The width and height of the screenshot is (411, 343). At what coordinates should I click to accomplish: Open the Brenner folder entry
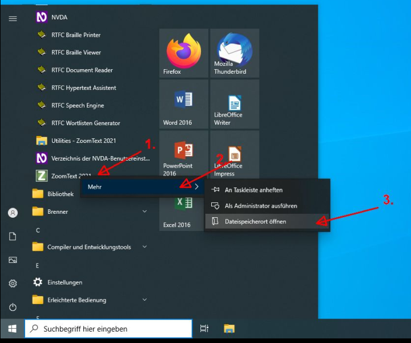tap(90, 212)
